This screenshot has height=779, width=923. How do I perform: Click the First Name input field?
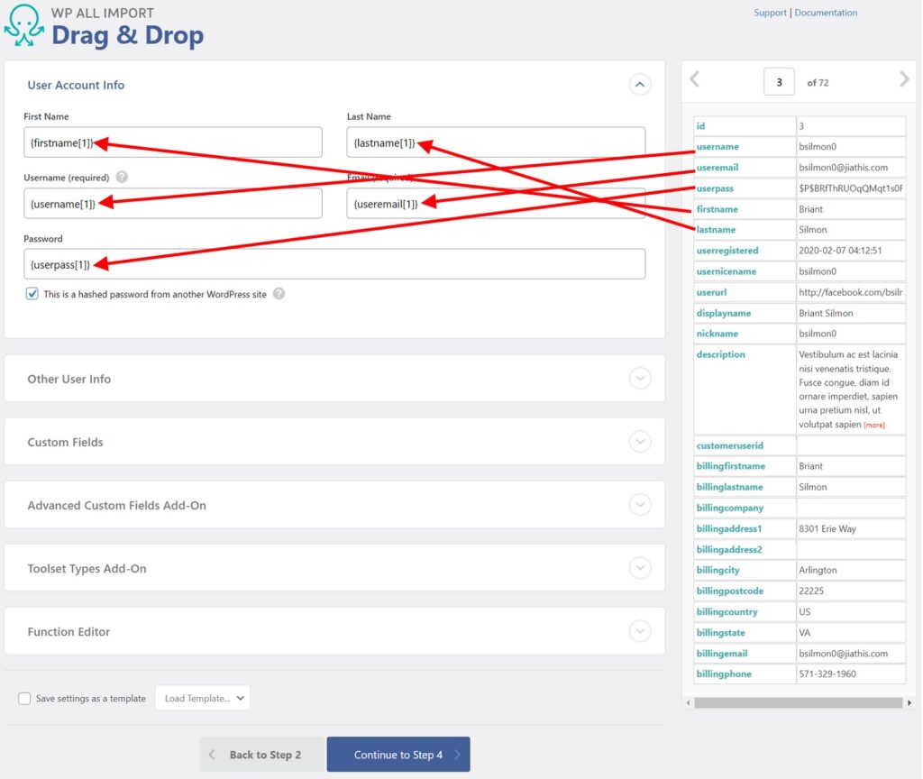[x=173, y=142]
